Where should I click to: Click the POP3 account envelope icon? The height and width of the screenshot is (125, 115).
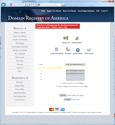[89, 50]
